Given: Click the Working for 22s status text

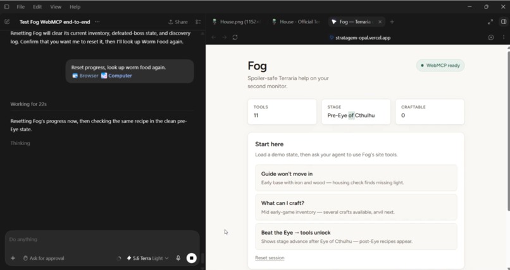Looking at the screenshot, I should pyautogui.click(x=28, y=104).
